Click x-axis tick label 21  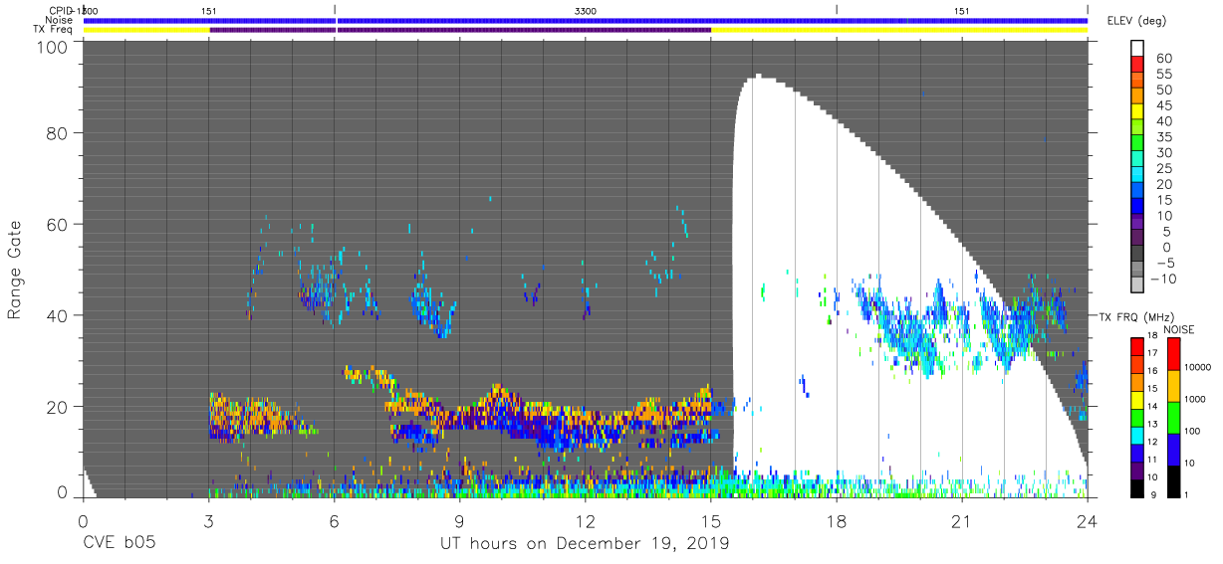click(x=962, y=521)
